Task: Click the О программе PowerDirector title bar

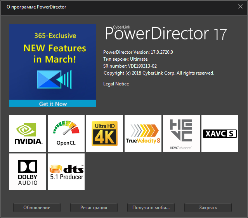Action: (116, 6)
